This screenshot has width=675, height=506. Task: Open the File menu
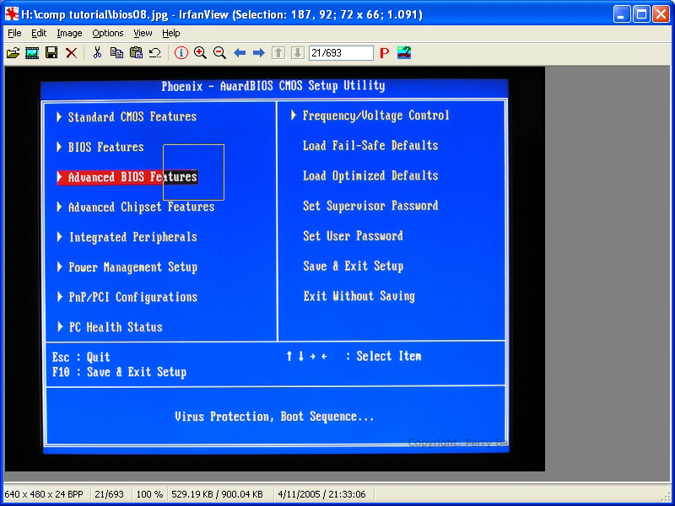pos(14,33)
